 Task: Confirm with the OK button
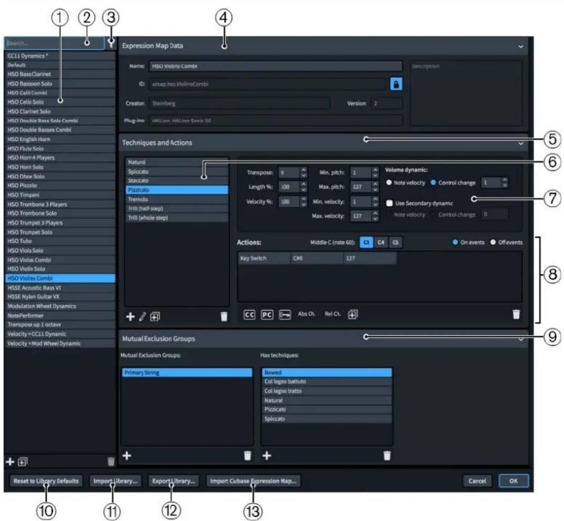click(514, 481)
